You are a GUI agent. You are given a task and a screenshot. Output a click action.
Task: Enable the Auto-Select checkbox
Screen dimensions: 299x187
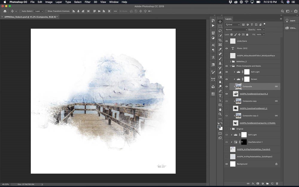tap(20, 11)
